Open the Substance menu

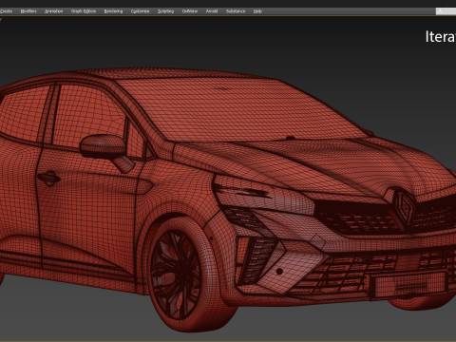pyautogui.click(x=236, y=11)
